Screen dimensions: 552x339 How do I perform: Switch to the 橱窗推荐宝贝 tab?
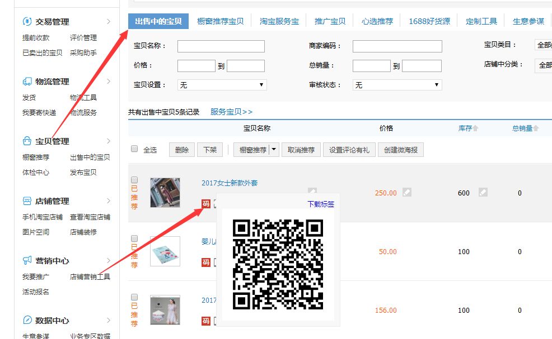(x=221, y=21)
